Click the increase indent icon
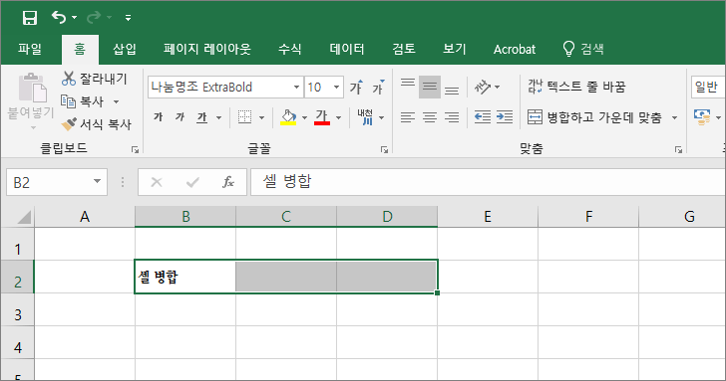Screen dimensions: 726x381 coord(505,117)
